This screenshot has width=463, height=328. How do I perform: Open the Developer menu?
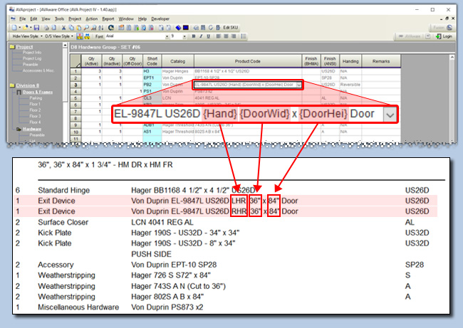(x=161, y=17)
